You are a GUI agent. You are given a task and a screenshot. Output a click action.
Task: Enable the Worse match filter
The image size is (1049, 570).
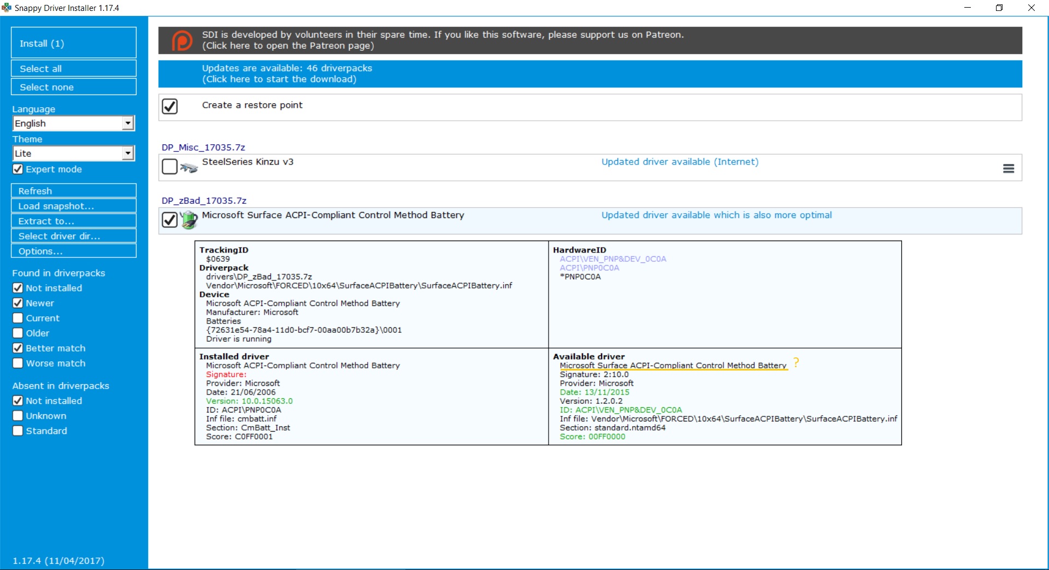pos(18,363)
